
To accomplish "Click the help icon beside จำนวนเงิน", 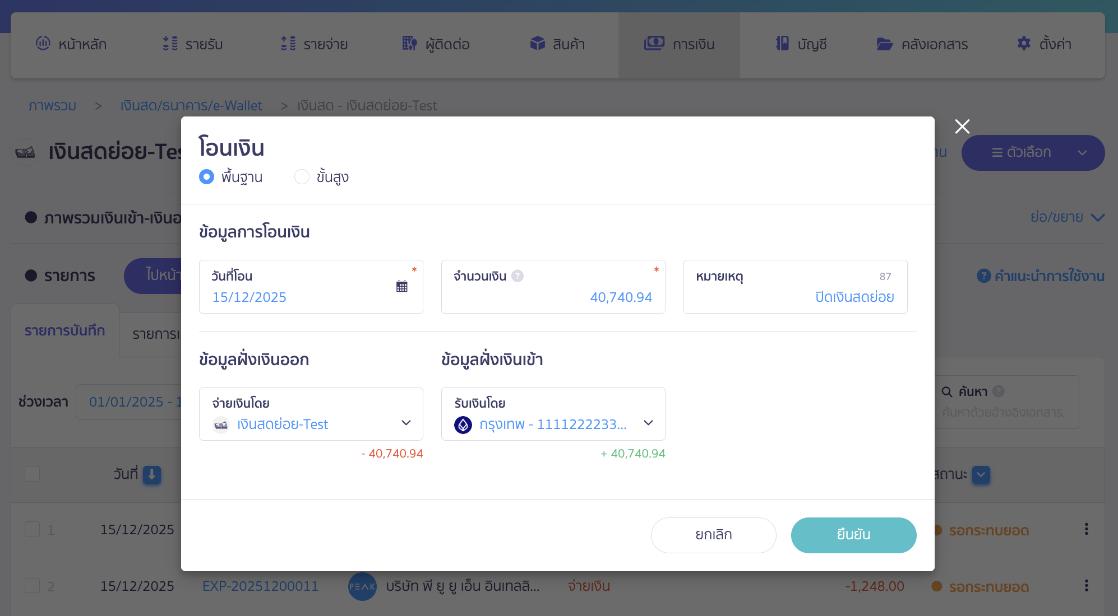I will tap(518, 276).
